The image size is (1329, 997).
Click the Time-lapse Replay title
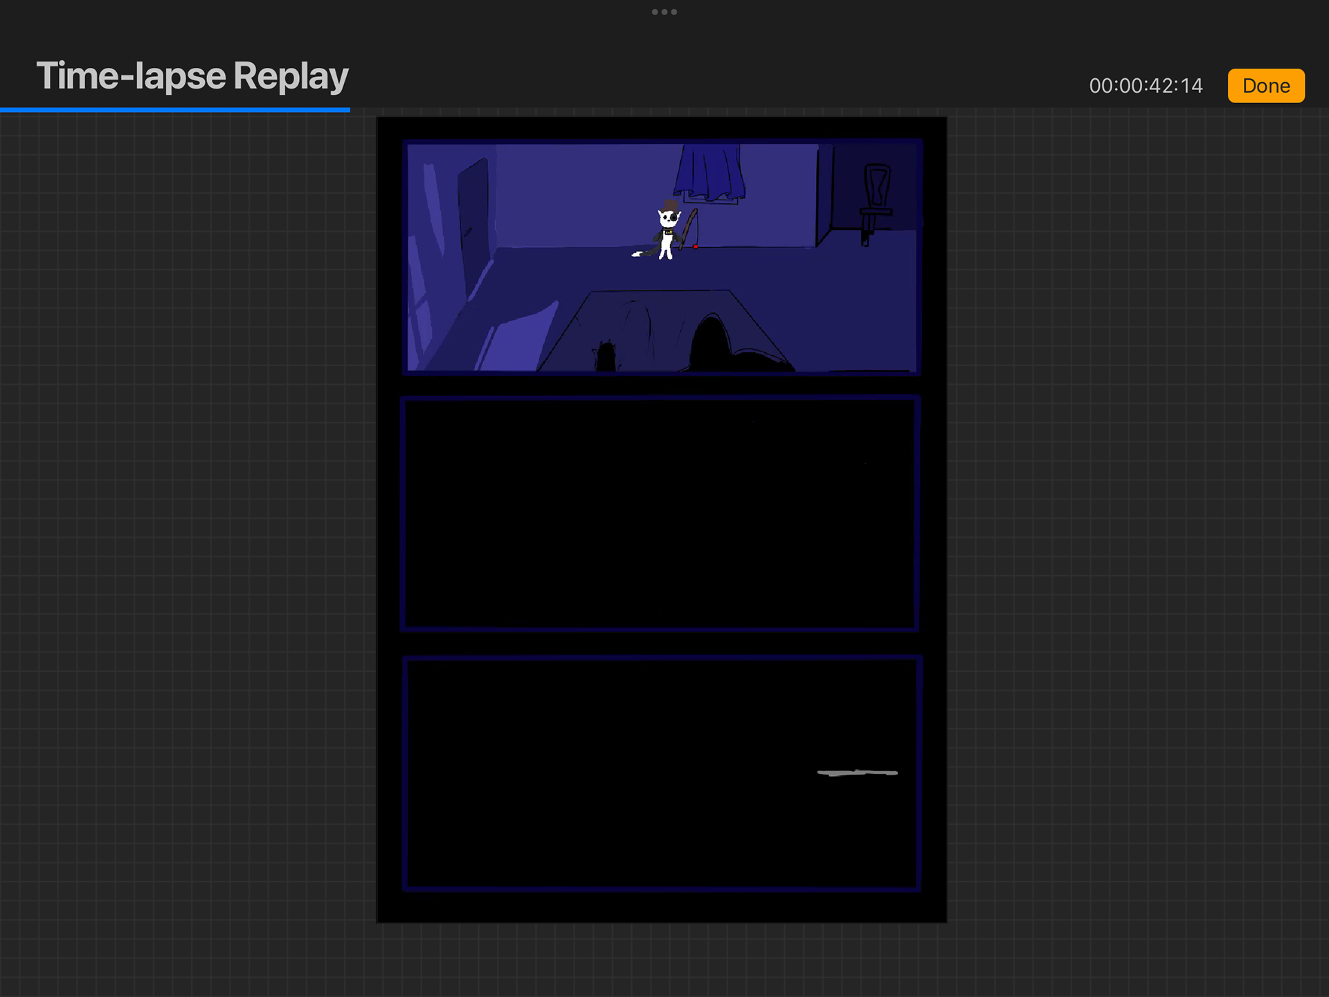pyautogui.click(x=192, y=75)
